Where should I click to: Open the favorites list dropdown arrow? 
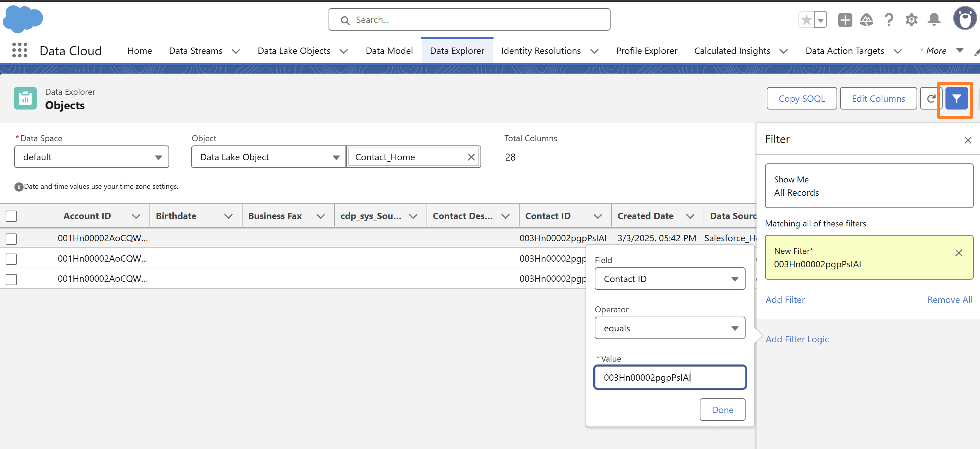[x=821, y=20]
